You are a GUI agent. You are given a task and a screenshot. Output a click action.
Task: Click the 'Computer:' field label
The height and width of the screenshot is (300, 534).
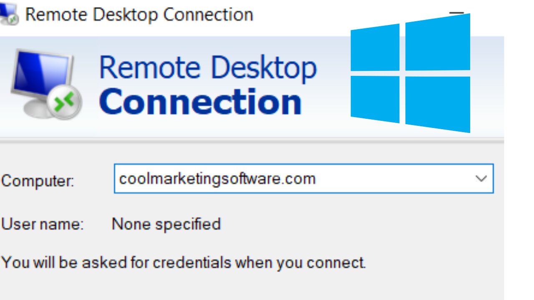tap(38, 181)
